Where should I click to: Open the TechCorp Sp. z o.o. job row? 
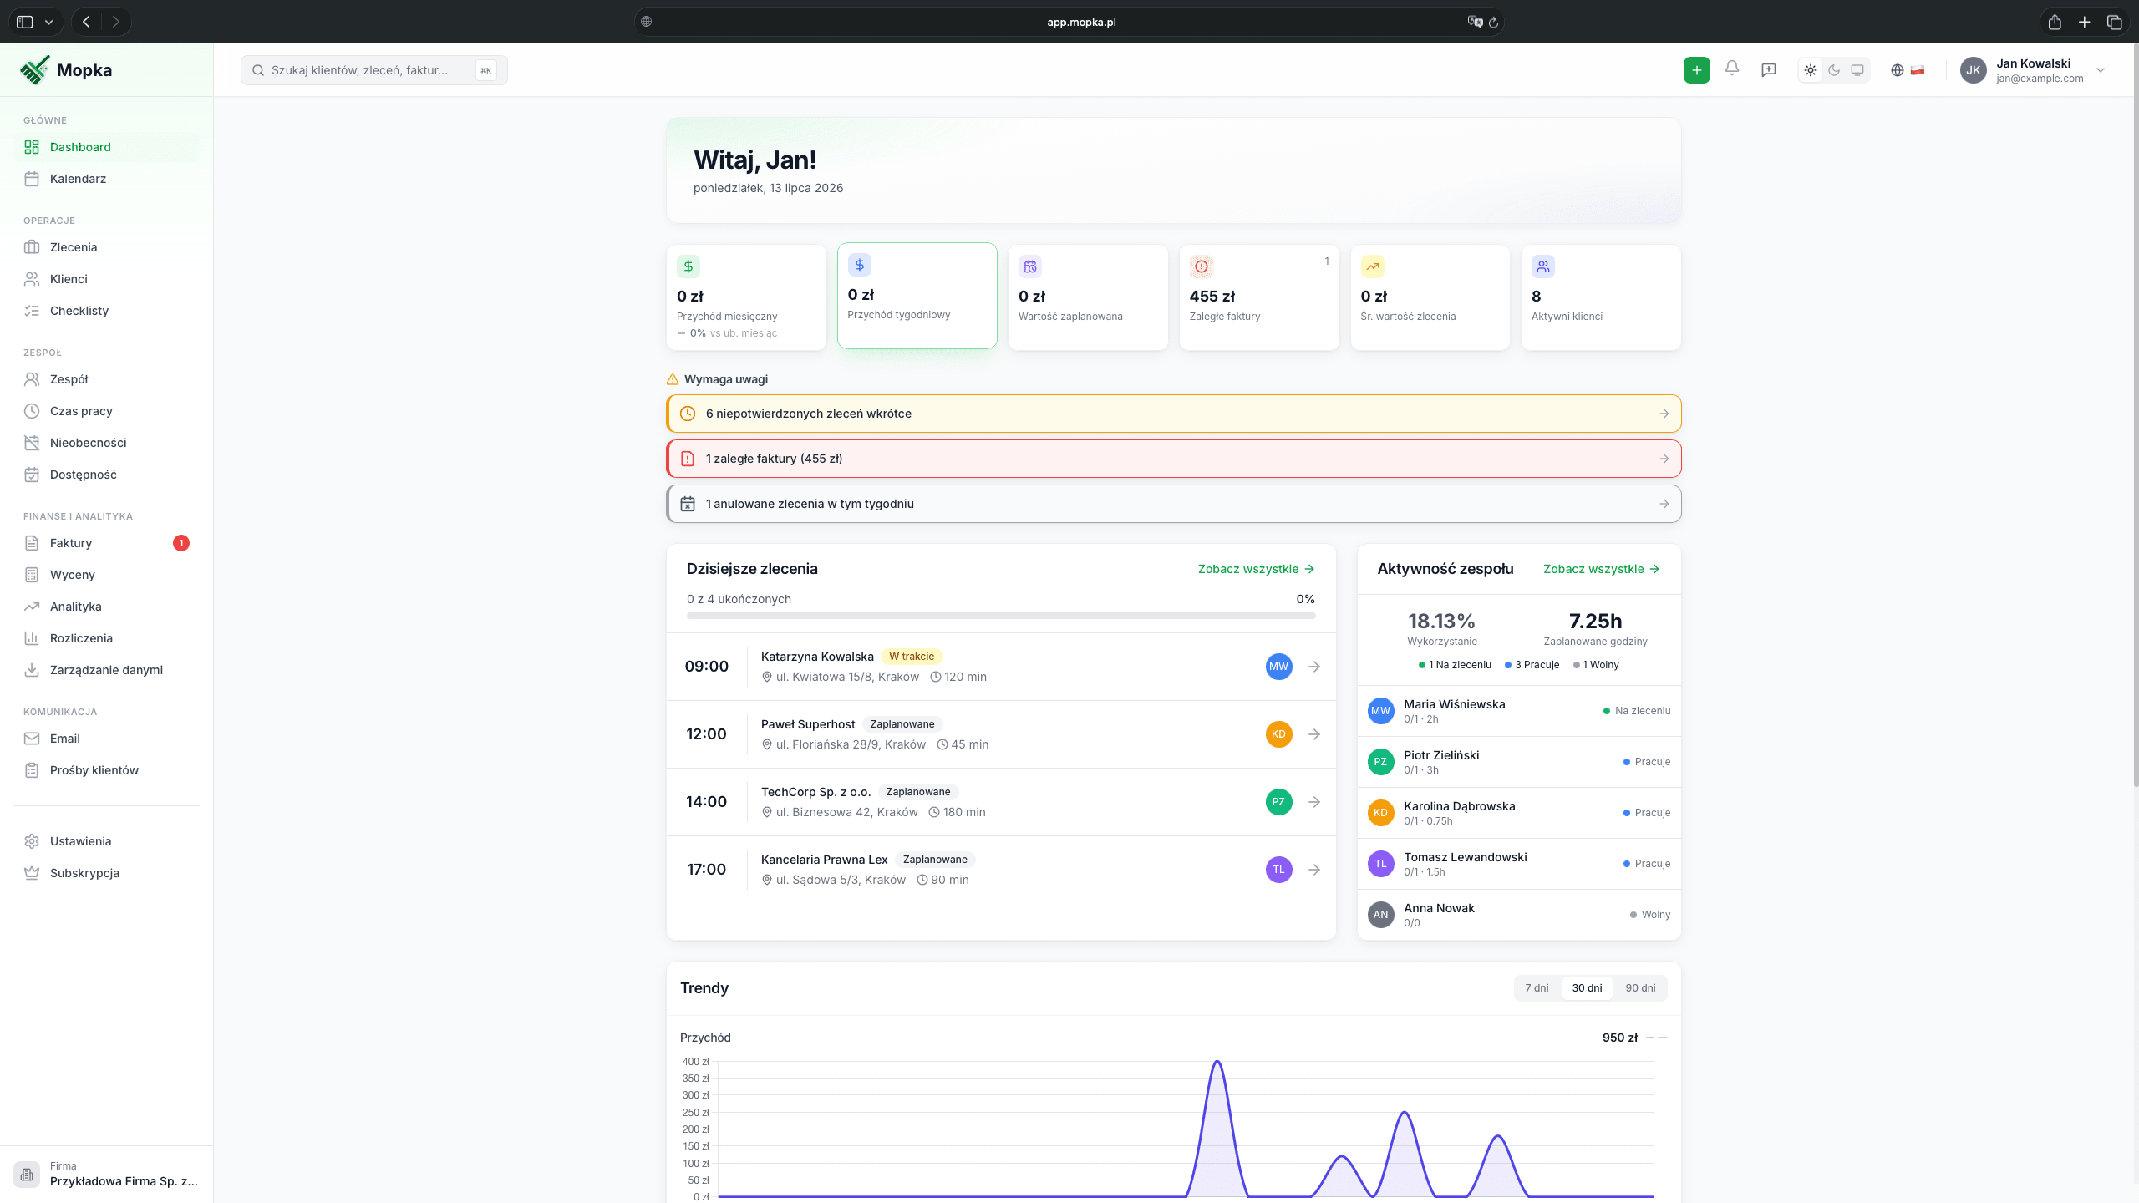pyautogui.click(x=1001, y=802)
